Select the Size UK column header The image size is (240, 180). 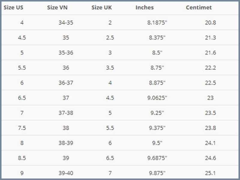point(102,7)
